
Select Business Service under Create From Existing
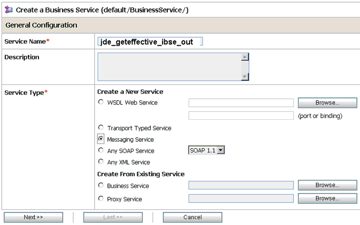(101, 185)
